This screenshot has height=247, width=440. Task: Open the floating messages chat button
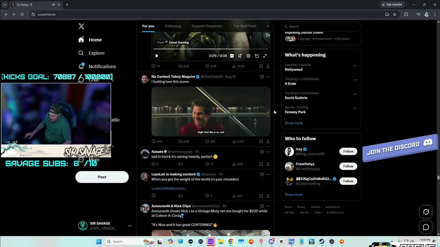(426, 227)
